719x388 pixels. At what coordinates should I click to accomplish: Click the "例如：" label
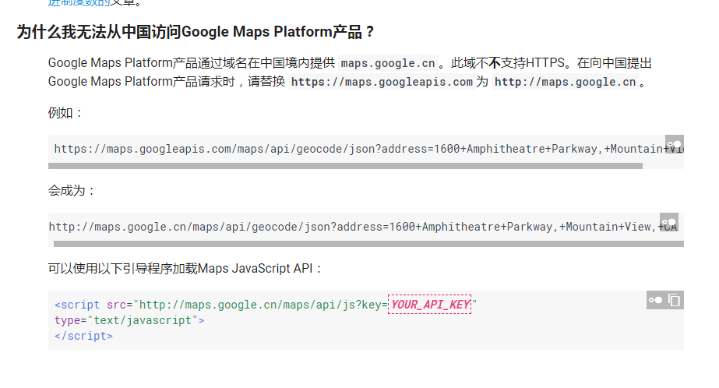click(65, 113)
